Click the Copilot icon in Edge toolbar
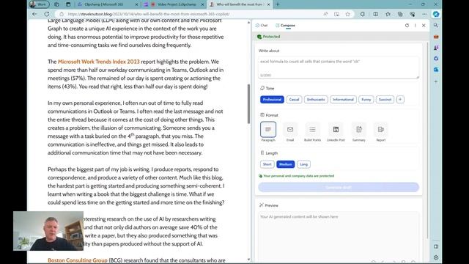Viewport: 469px width, 264px height. pos(436,14)
